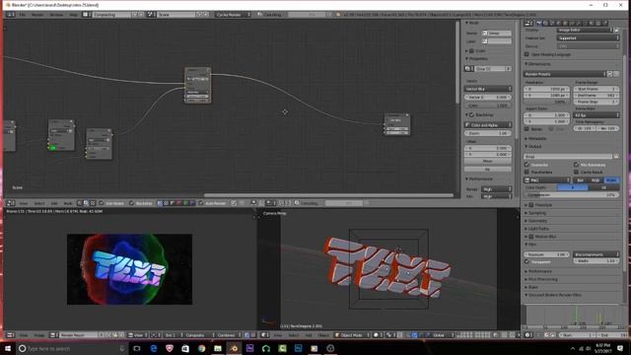631x355 pixels.
Task: Open pivot point selector in 3D View
Action: [390, 335]
